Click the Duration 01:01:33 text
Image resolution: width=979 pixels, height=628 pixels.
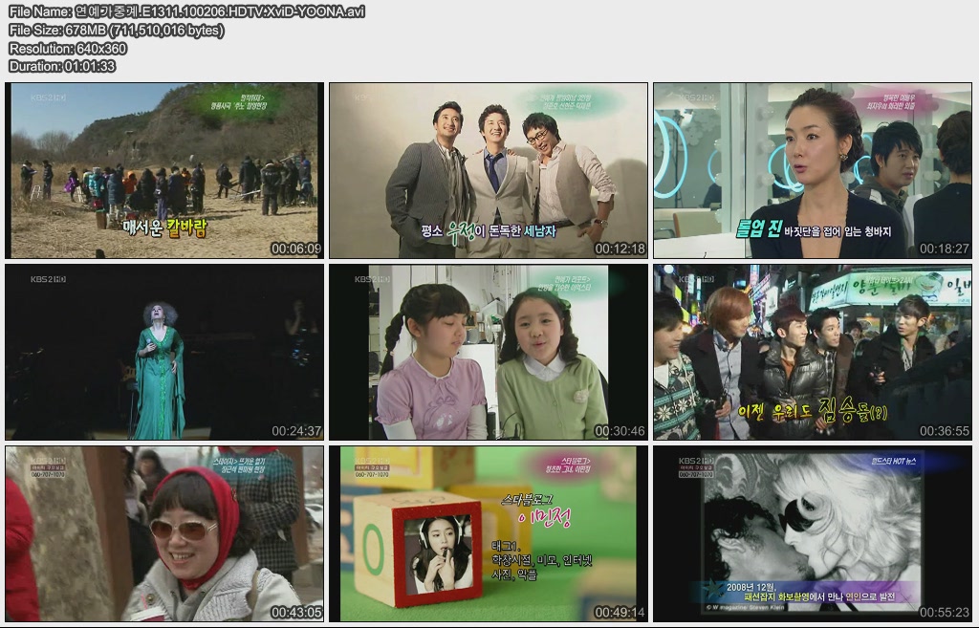click(61, 66)
